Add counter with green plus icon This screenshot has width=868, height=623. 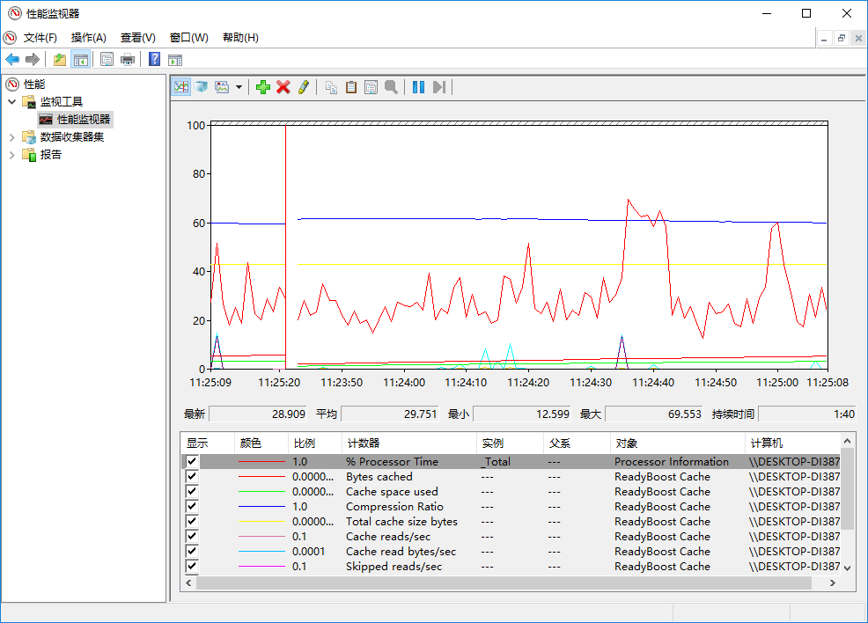263,87
